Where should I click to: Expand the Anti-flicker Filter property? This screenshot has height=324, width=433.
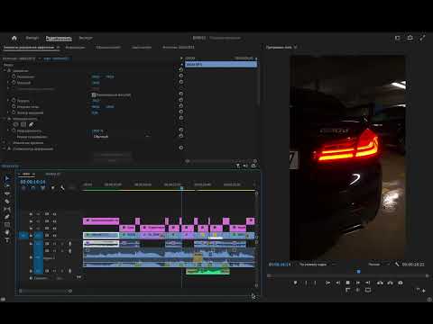click(8, 112)
